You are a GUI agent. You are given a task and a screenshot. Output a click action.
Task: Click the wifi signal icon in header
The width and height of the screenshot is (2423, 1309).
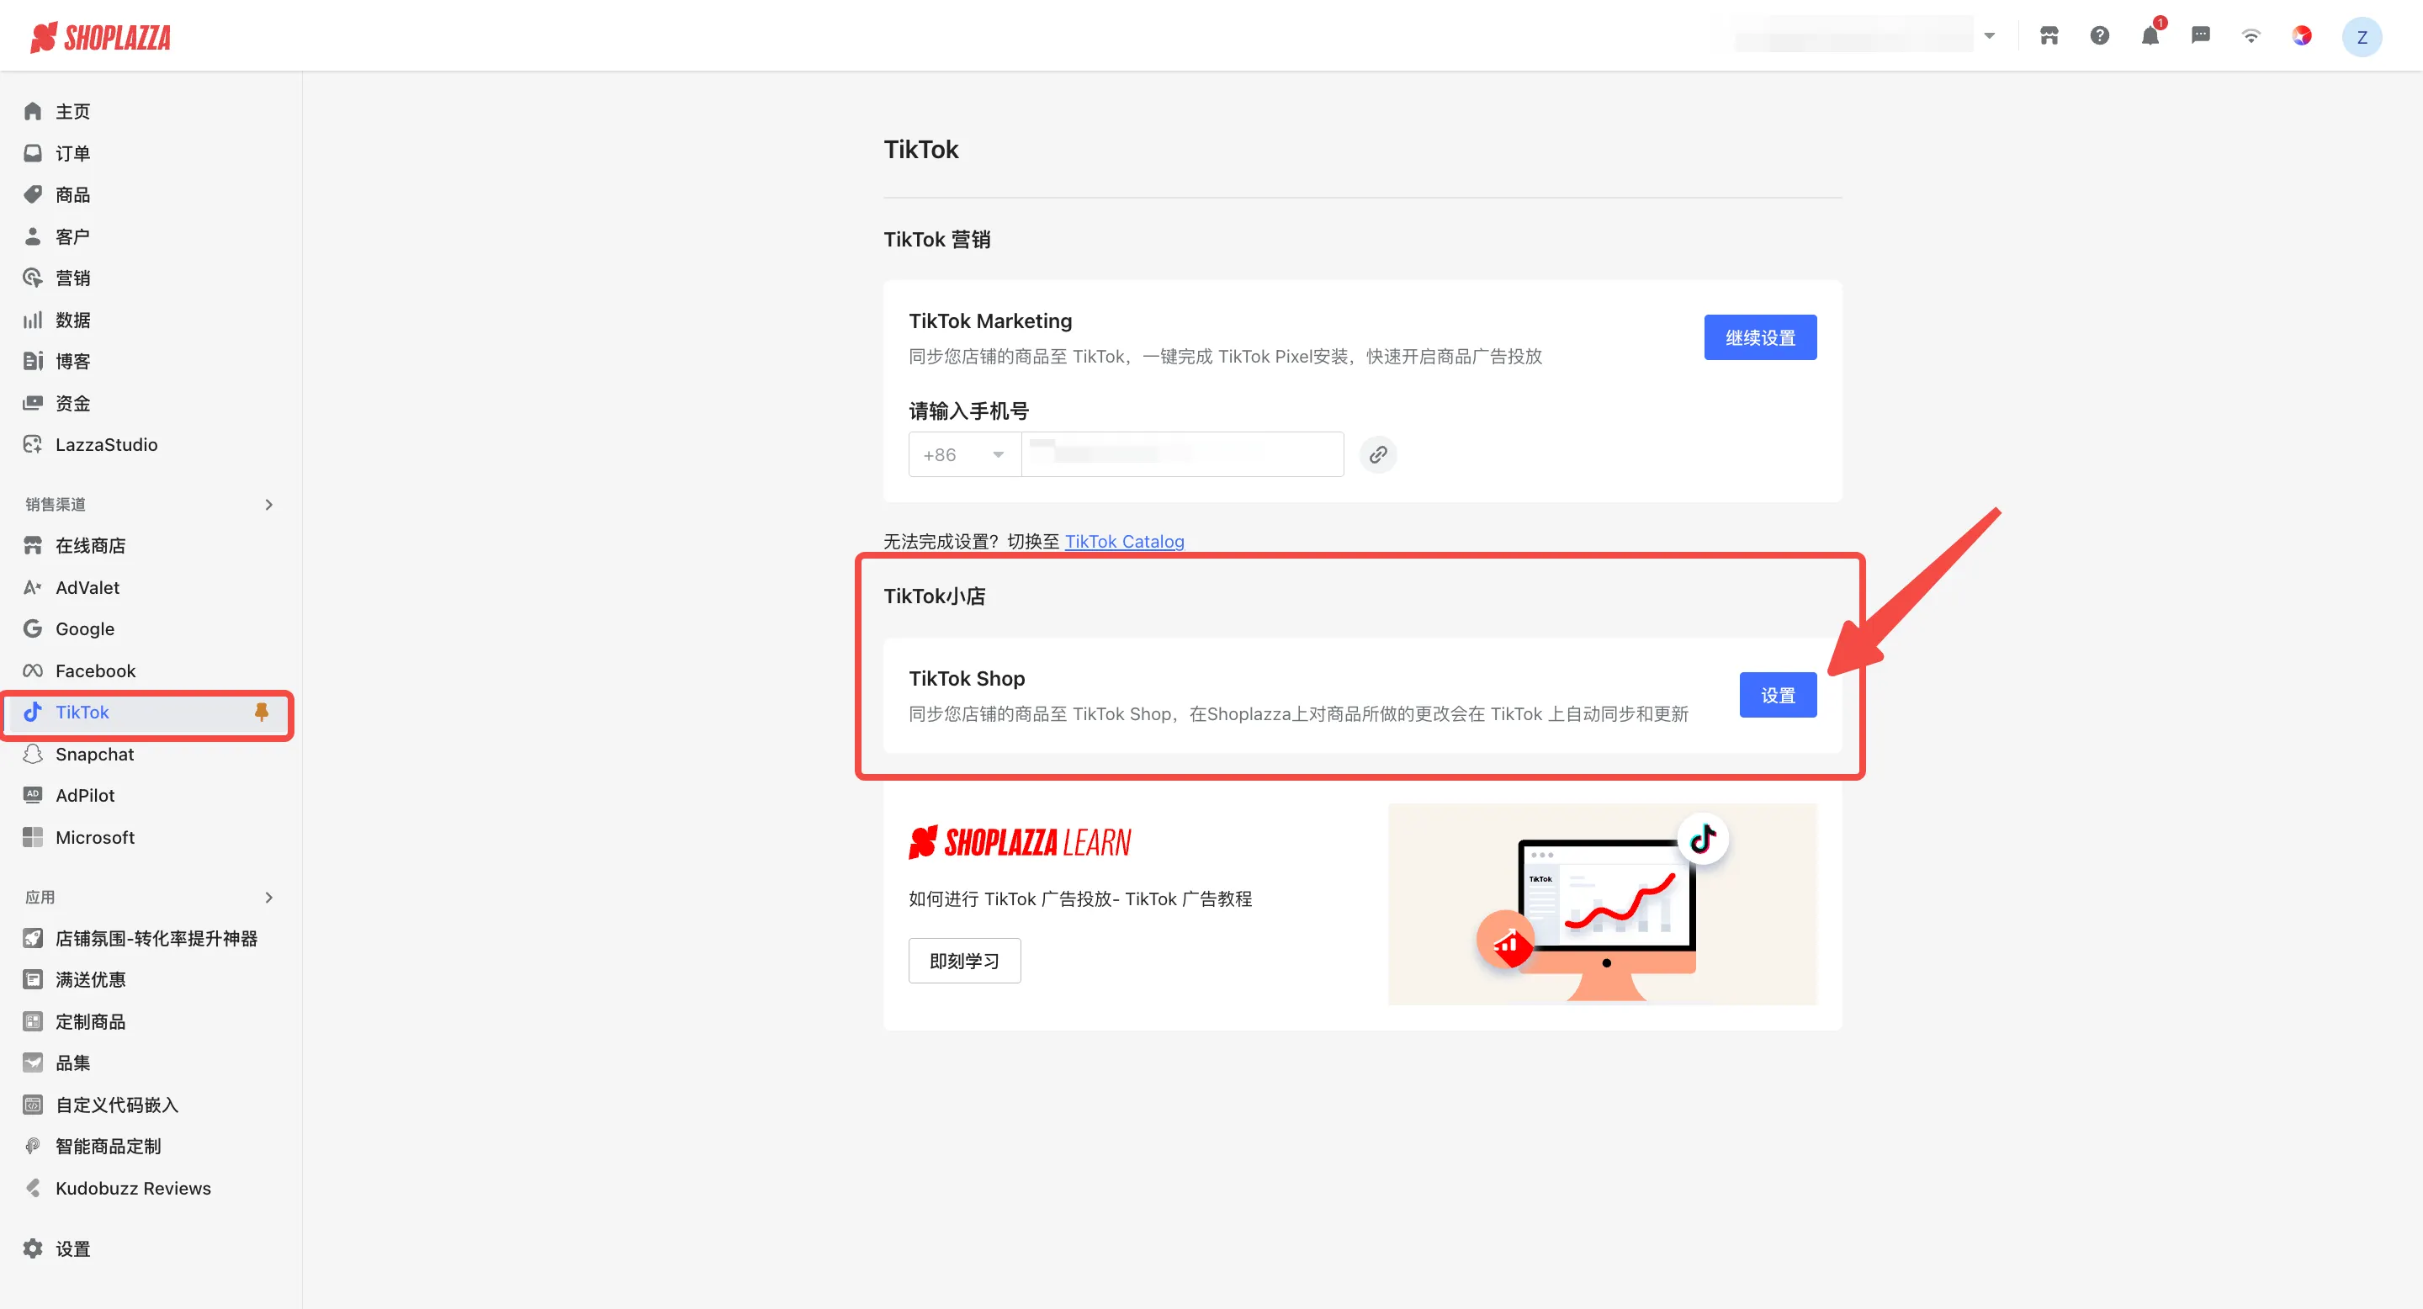[x=2251, y=35]
